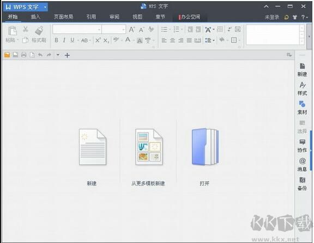The width and height of the screenshot is (314, 243).
Task: Toggle justified text alignment
Action: (x=189, y=40)
